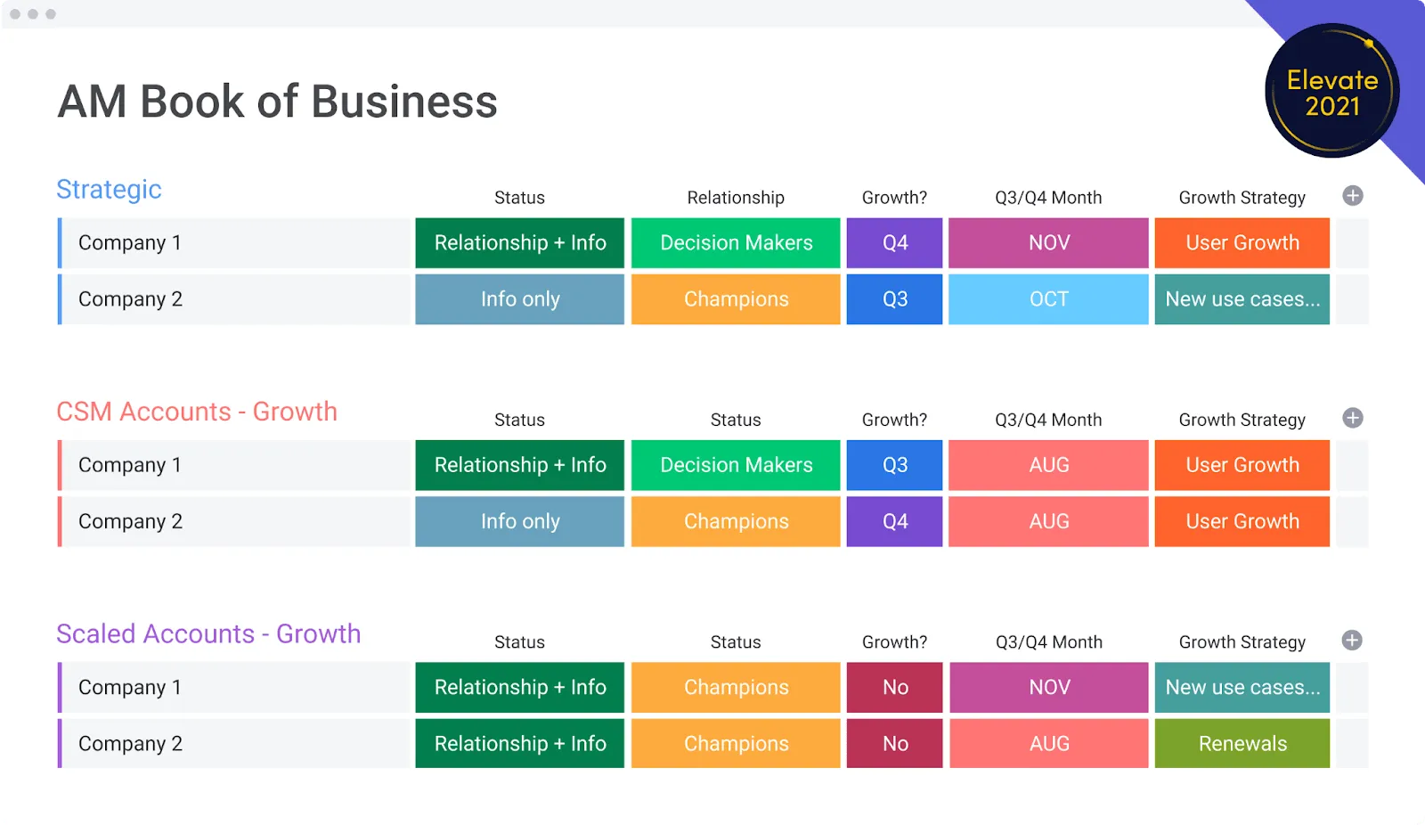Screen dimensions: 1425x825
Task: Open Strategic Company 2 OCT month cell
Action: [1048, 299]
